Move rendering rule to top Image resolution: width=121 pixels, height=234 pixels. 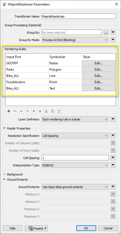[x=34, y=111]
